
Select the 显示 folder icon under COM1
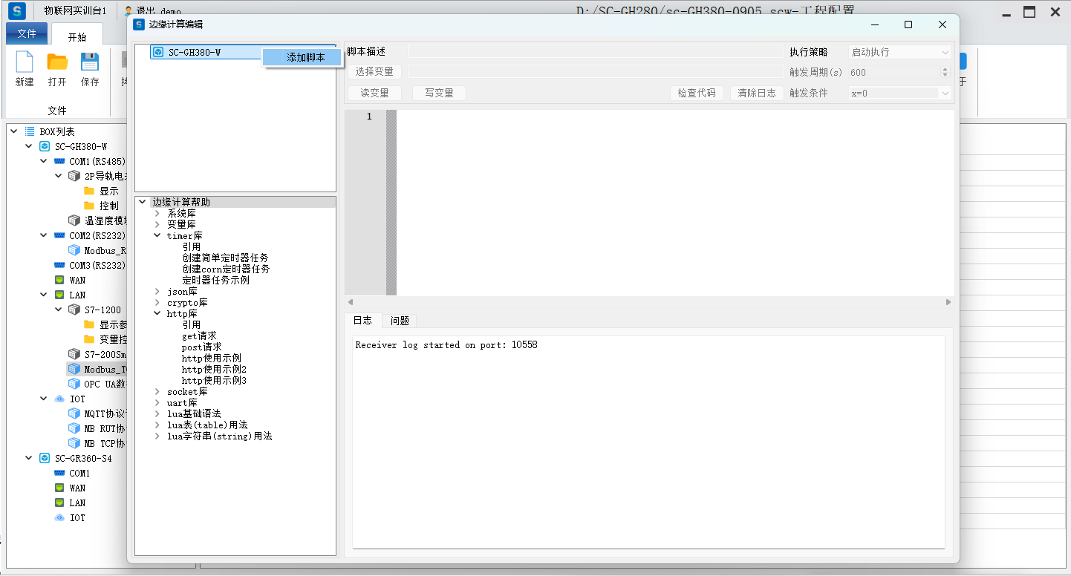tap(89, 191)
